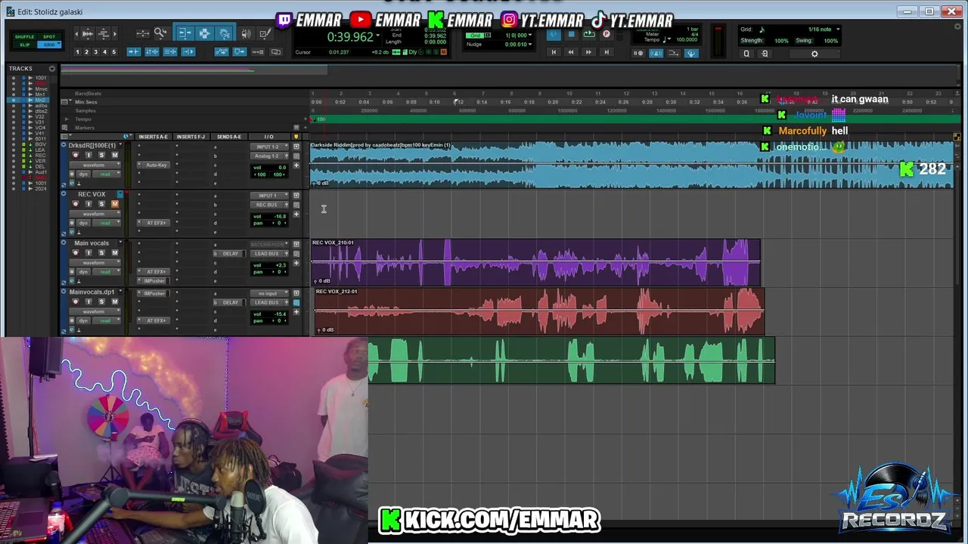Toggle Tab to Transients button
Screen dimensions: 968x544
(134, 51)
